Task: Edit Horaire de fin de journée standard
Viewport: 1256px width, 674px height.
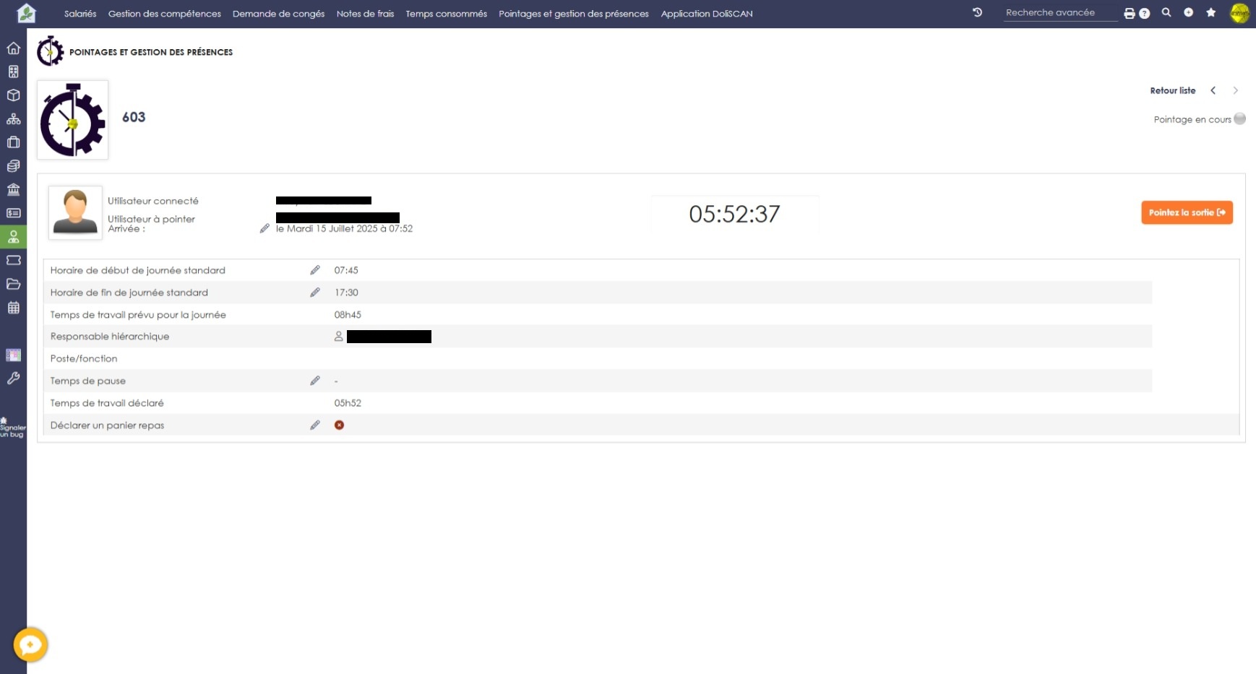Action: 315,293
